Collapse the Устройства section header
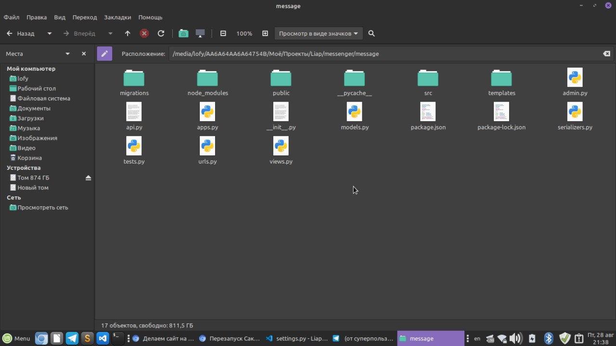This screenshot has height=346, width=616. click(24, 168)
